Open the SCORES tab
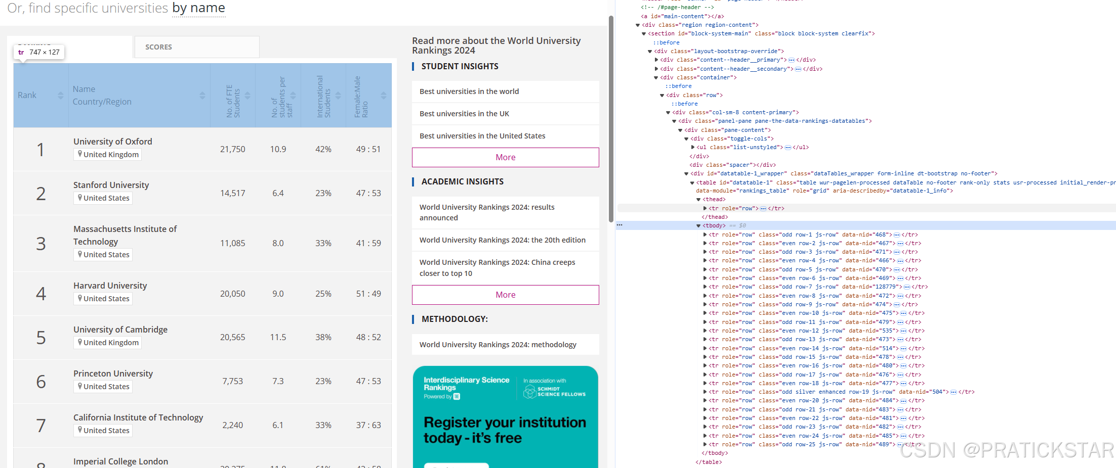 (197, 47)
